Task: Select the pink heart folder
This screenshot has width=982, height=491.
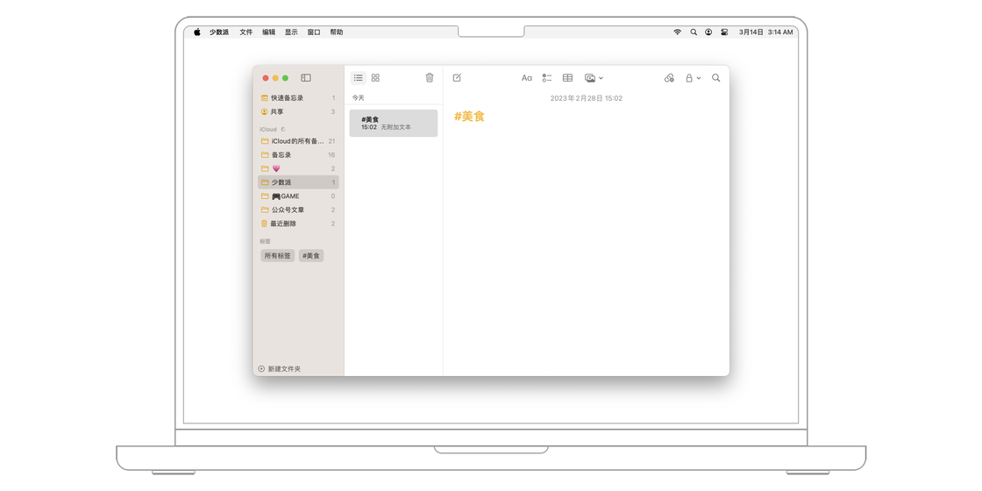Action: (x=298, y=168)
